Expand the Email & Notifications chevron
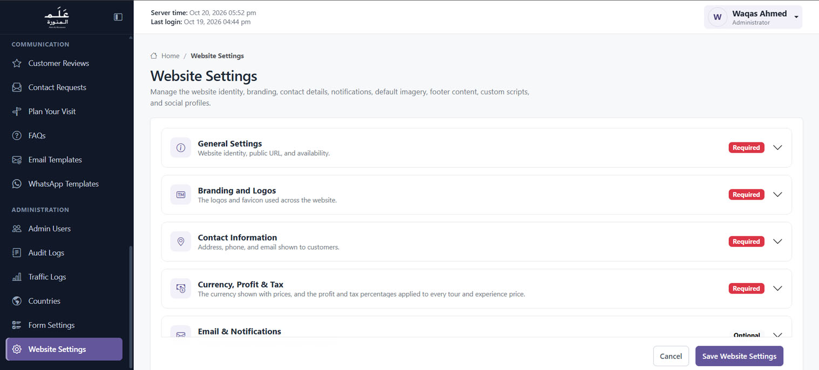 [x=777, y=334]
